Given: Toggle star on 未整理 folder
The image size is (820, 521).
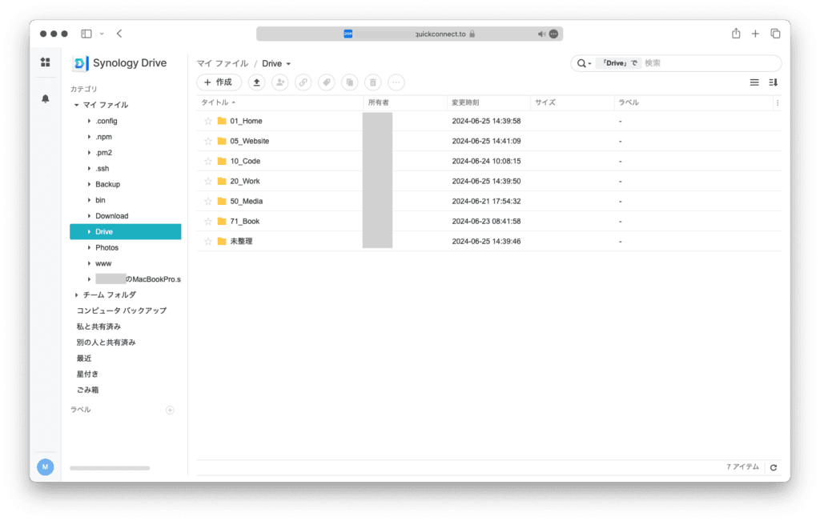Looking at the screenshot, I should tap(208, 241).
